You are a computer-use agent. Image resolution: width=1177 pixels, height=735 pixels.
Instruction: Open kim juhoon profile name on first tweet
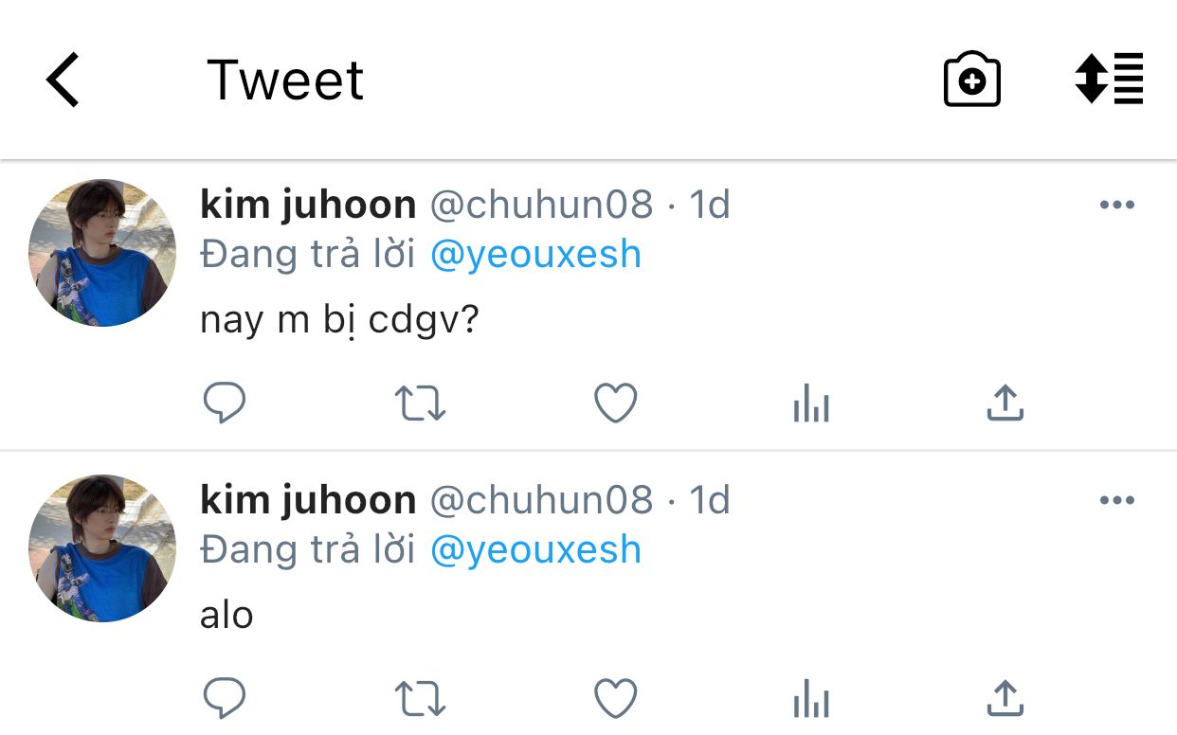click(x=308, y=205)
